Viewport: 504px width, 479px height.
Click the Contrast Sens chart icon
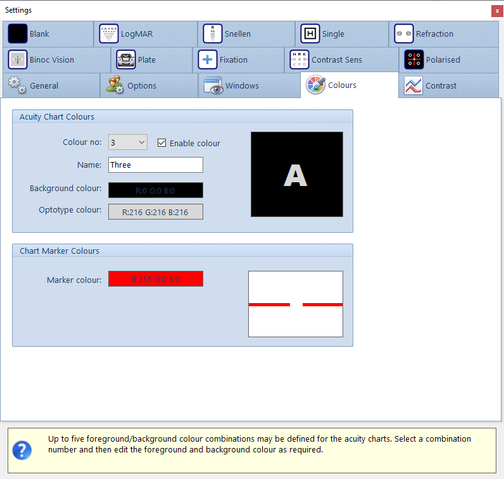(x=299, y=59)
